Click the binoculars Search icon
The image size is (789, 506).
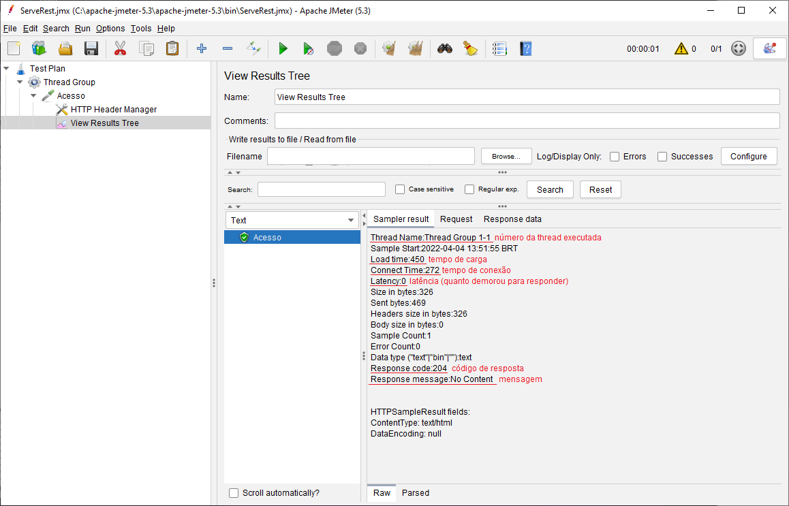point(445,49)
